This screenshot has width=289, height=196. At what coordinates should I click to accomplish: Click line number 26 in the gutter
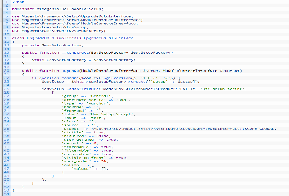7,92
